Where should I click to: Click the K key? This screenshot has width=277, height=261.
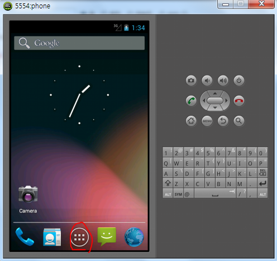pyautogui.click(x=241, y=172)
